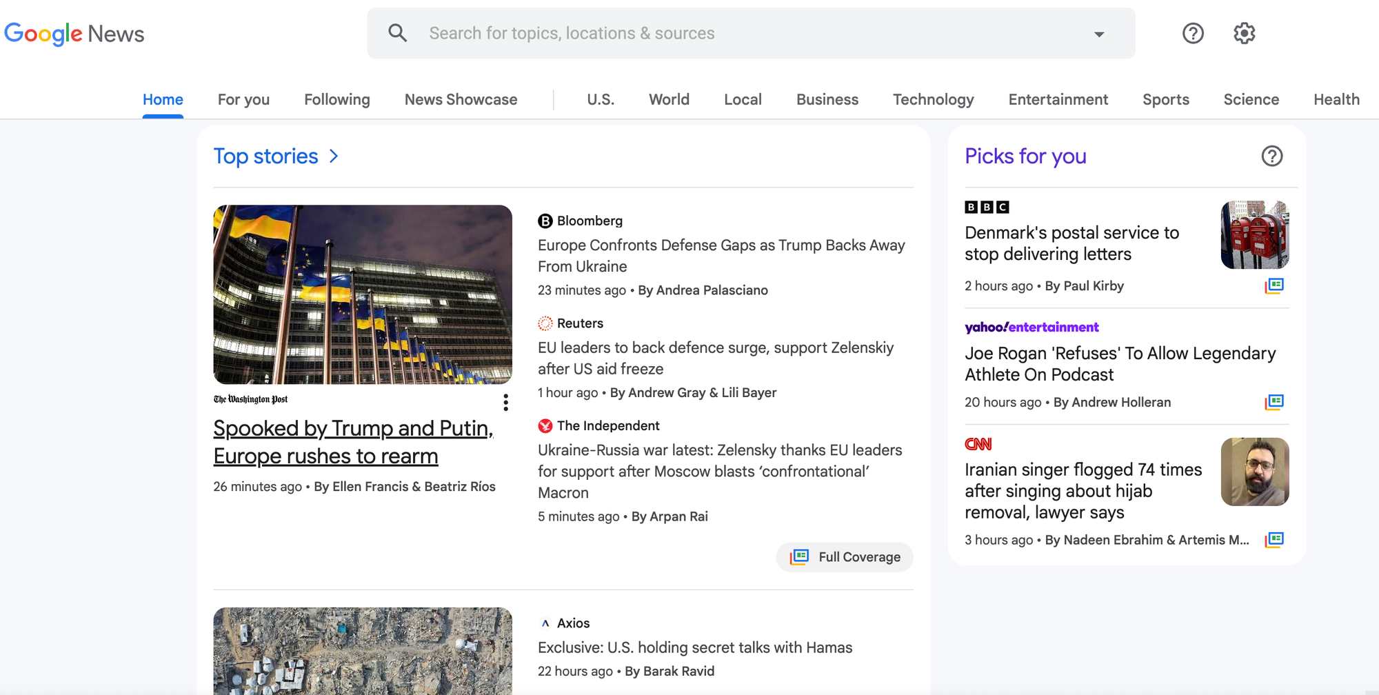Open 'Iranian singer flagged 74 times' article
This screenshot has width=1379, height=695.
(x=1083, y=491)
